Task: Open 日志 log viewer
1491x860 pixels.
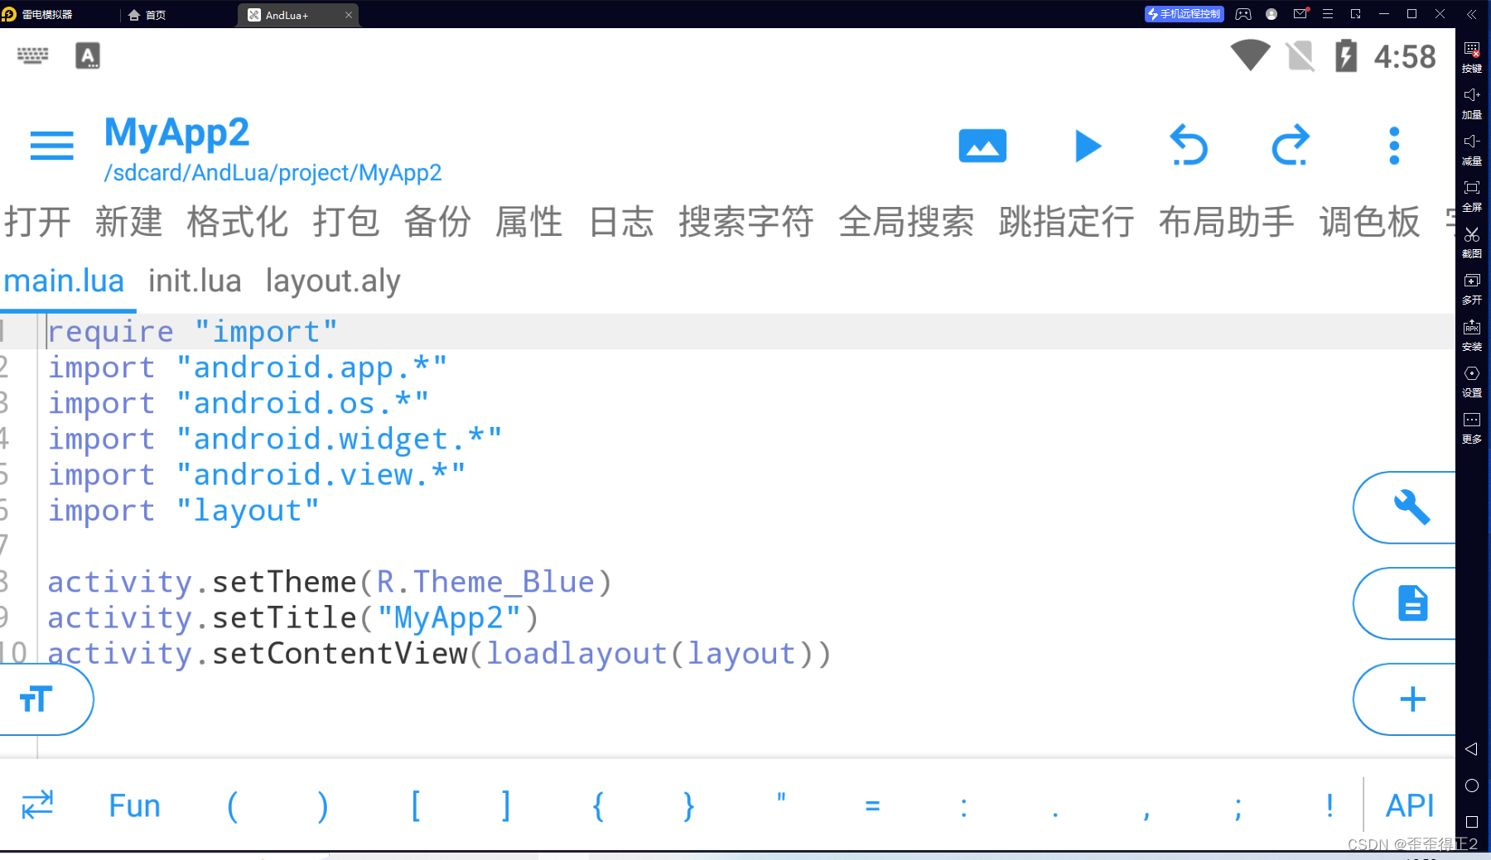Action: pos(621,222)
